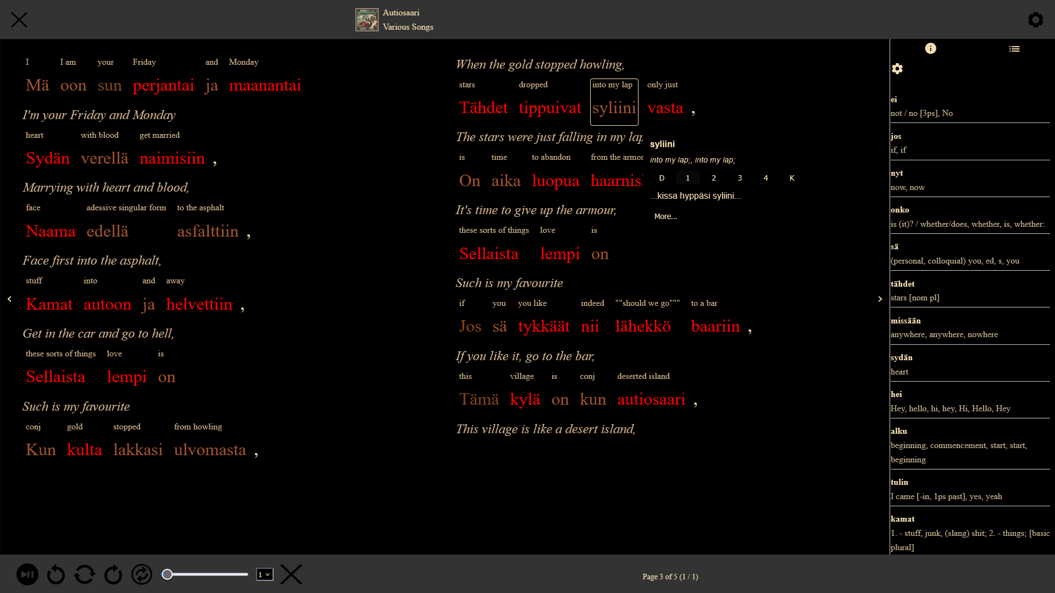The height and width of the screenshot is (593, 1055).
Task: Select status 4 in syliini popup
Action: coord(766,178)
